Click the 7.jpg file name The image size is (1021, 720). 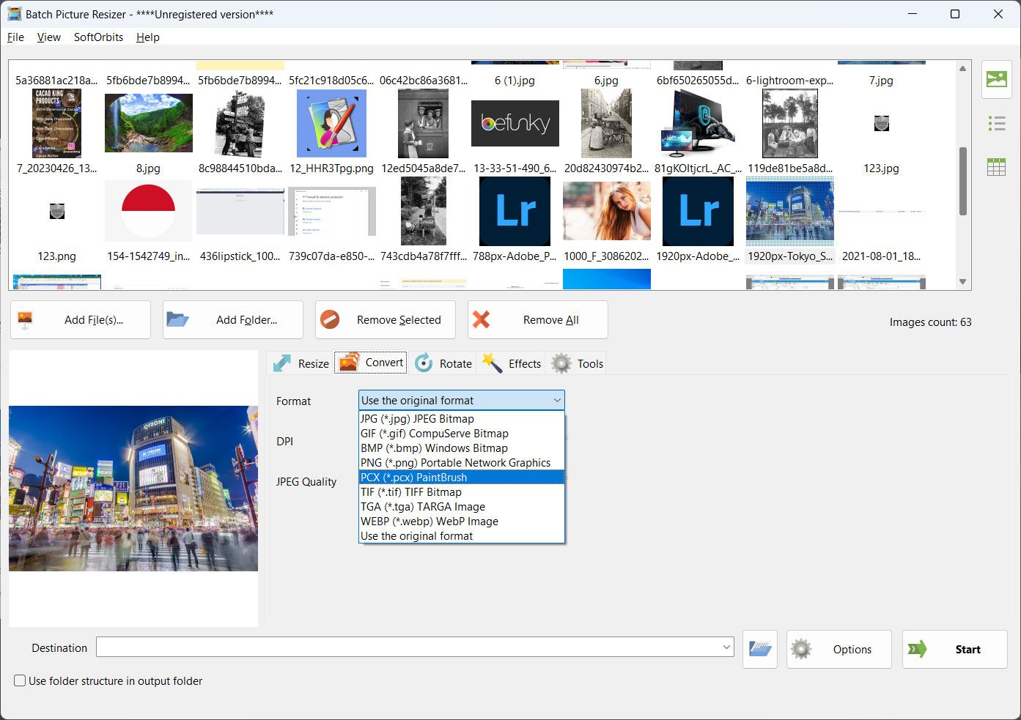point(881,81)
